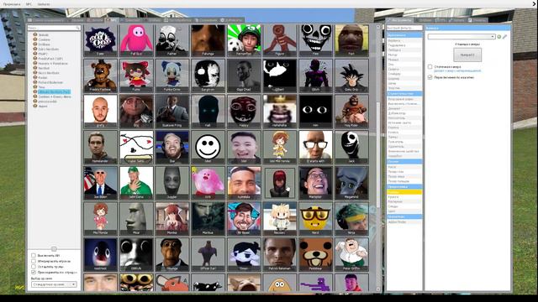Select the Nerd emoji nextbot
538x302 pixels.
[315, 218]
